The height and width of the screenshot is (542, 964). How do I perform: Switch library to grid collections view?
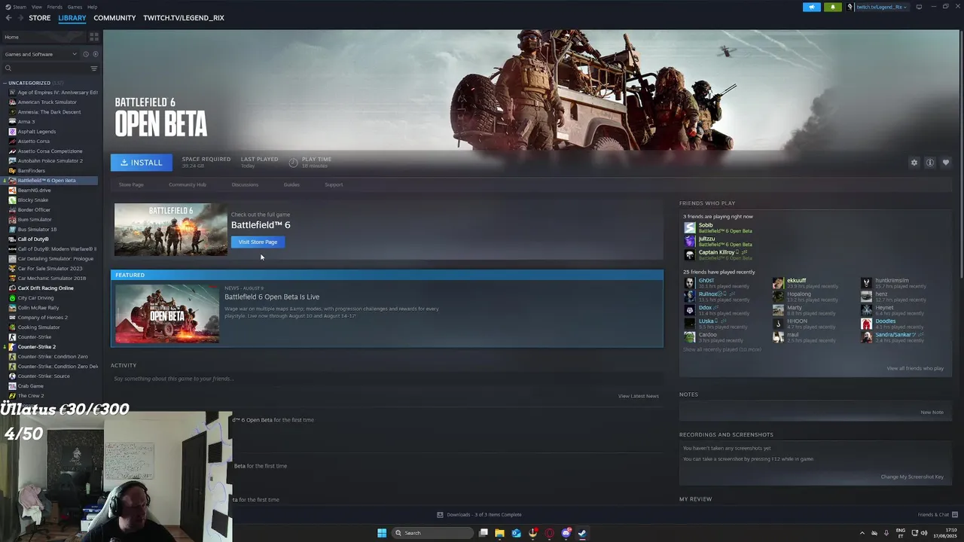pos(94,37)
